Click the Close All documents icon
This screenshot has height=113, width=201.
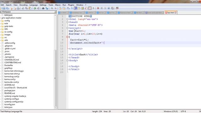coord(15,8)
